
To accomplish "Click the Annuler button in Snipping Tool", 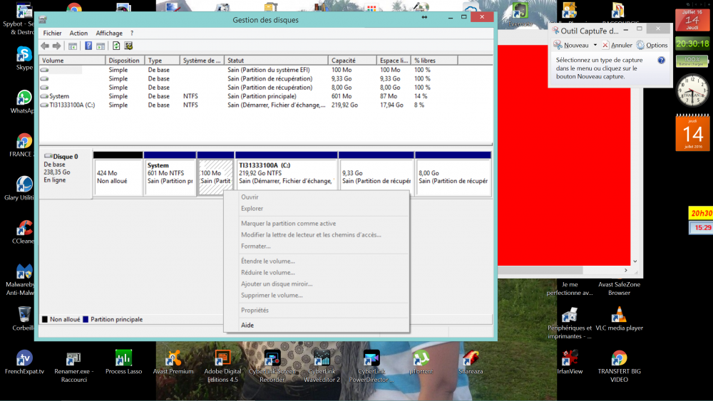I will 617,45.
